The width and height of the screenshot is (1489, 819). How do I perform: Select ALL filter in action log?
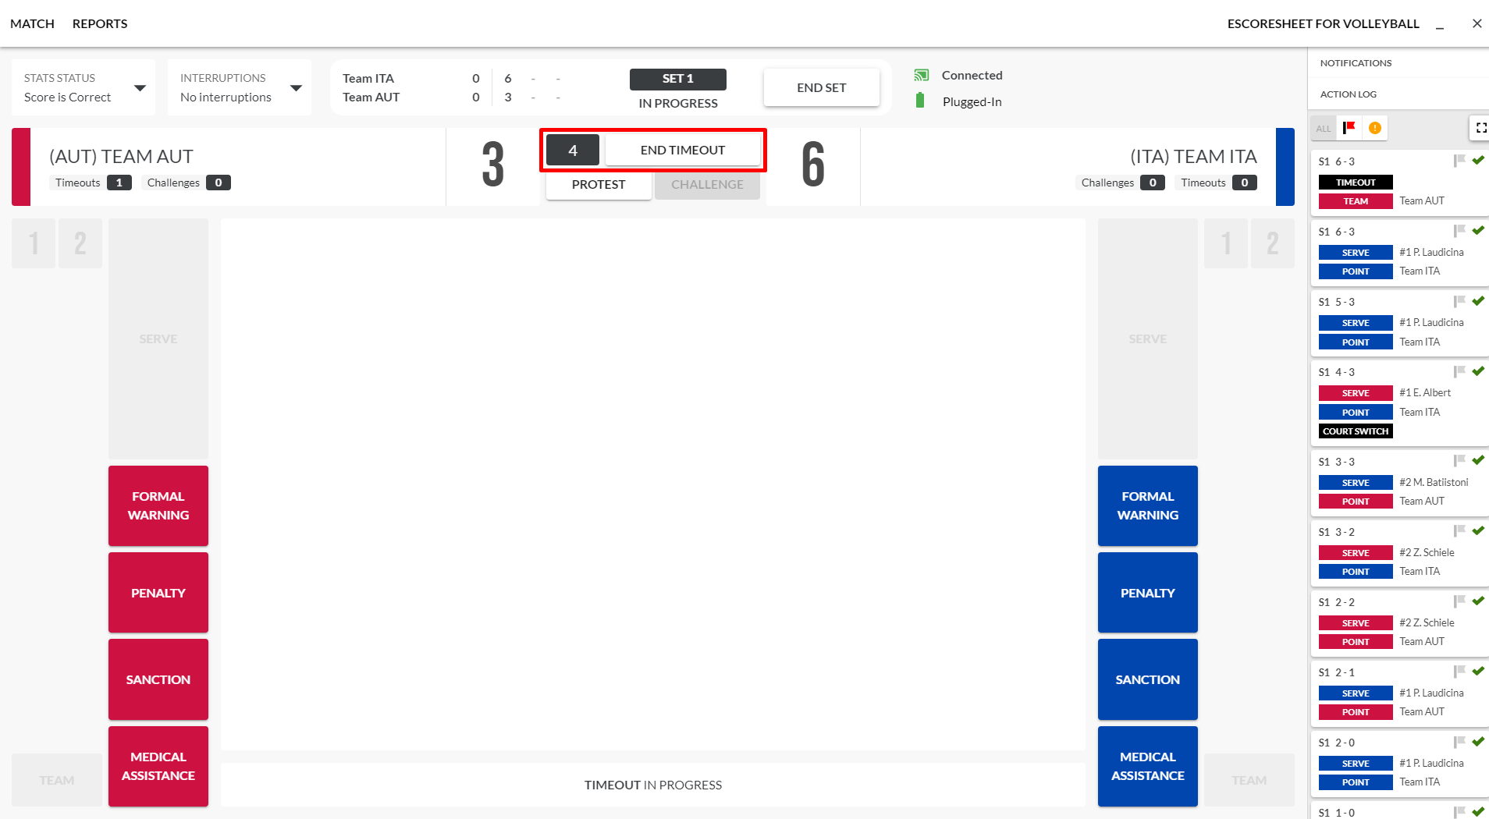tap(1324, 129)
